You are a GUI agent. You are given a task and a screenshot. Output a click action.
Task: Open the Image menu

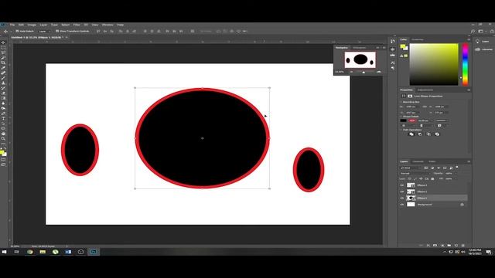click(x=32, y=25)
